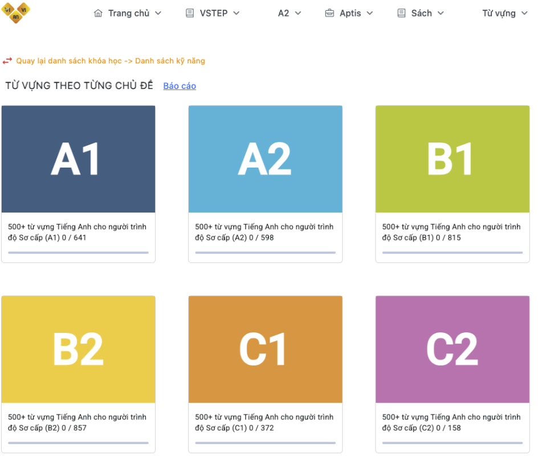538x456 pixels.
Task: Open the Aptis menu item
Action: pos(350,13)
